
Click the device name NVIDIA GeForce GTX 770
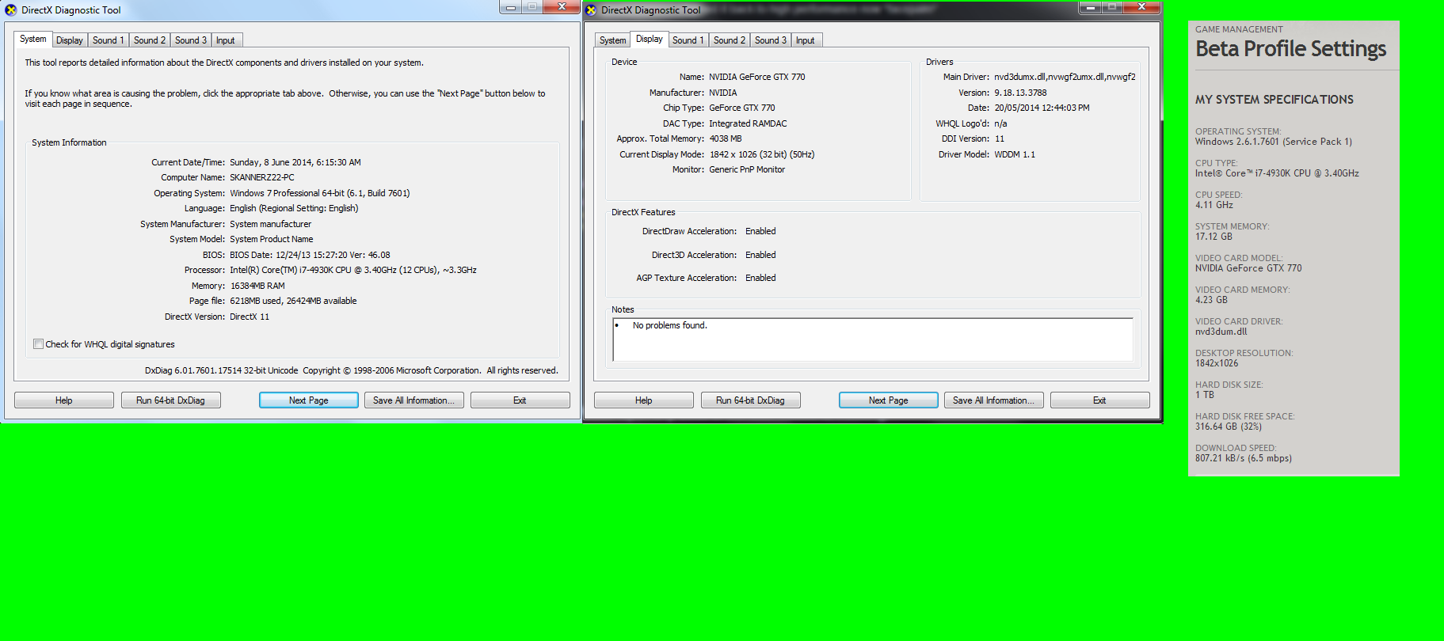[x=756, y=78]
